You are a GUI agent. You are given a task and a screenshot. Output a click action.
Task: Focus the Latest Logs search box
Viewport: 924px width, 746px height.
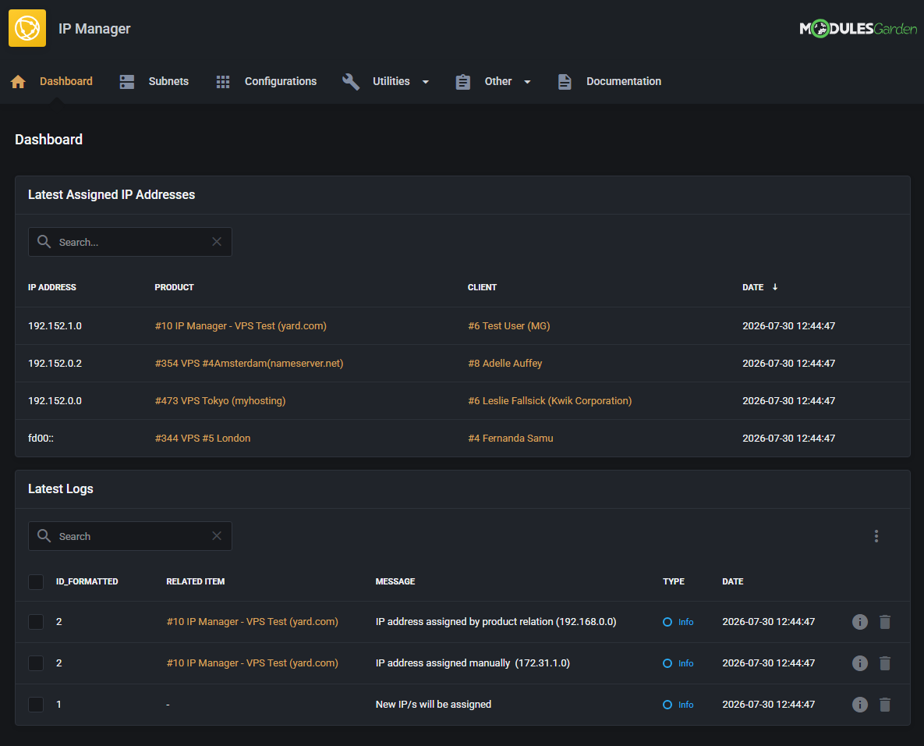click(x=129, y=536)
